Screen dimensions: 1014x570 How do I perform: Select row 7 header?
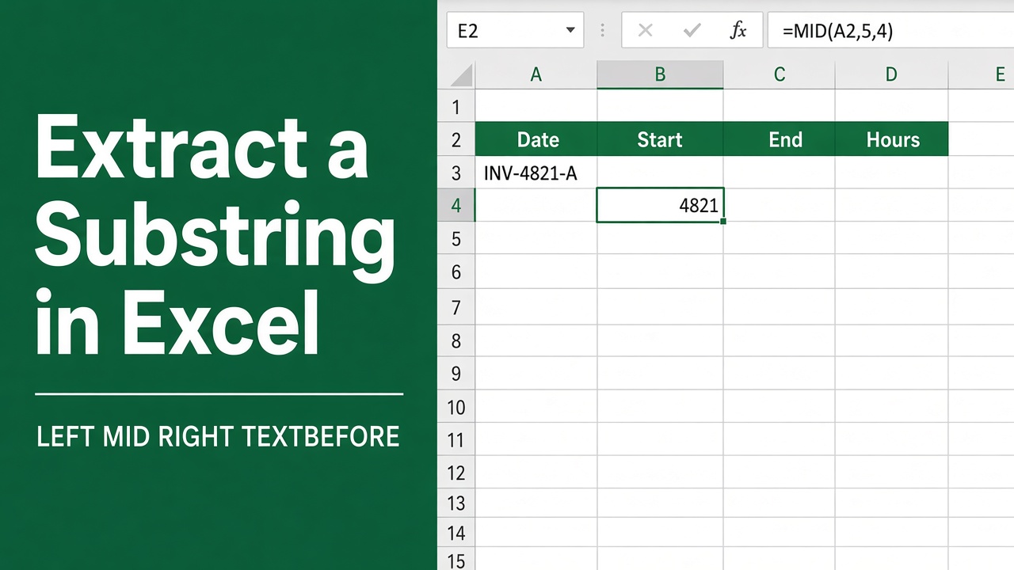click(x=456, y=306)
